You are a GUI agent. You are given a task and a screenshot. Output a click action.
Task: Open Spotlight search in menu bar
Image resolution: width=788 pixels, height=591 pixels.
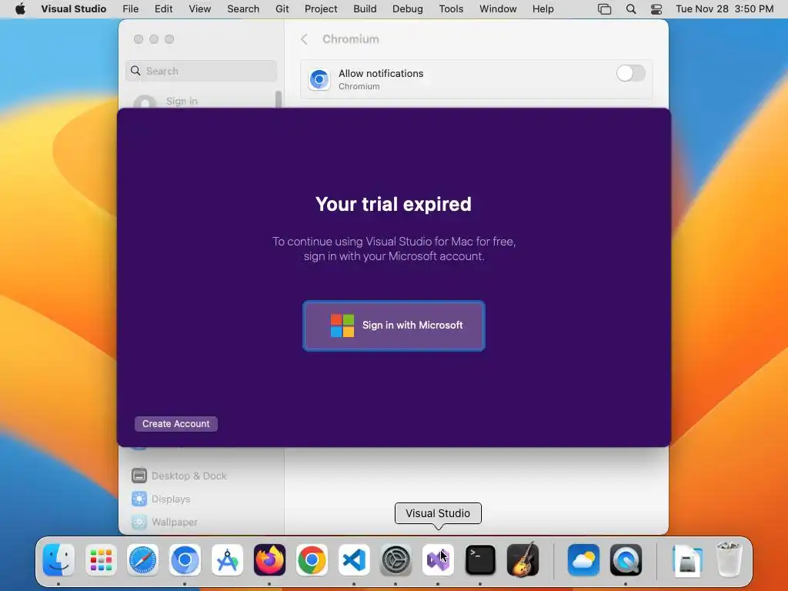(631, 8)
